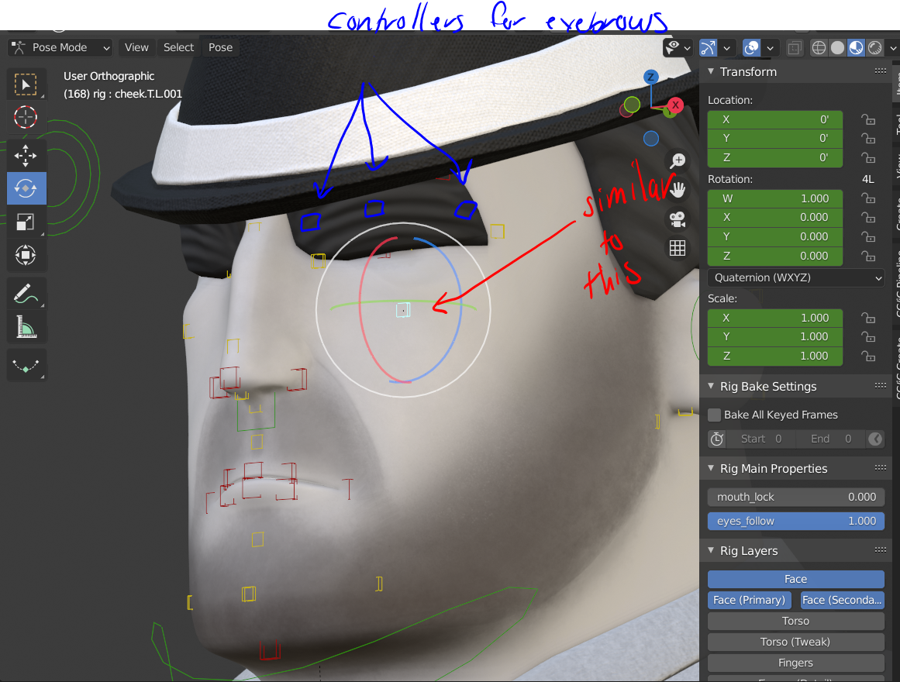
Task: Toggle the Face rig layer
Action: coord(795,579)
